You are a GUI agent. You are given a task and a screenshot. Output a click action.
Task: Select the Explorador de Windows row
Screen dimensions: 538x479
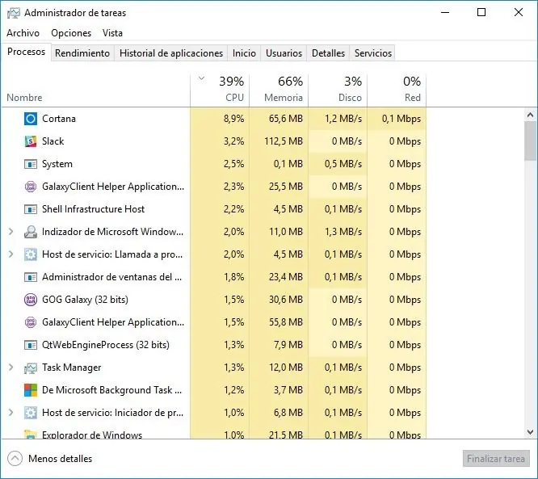[x=214, y=434]
